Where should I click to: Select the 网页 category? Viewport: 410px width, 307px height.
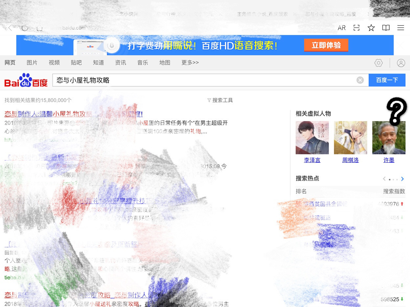pyautogui.click(x=10, y=63)
